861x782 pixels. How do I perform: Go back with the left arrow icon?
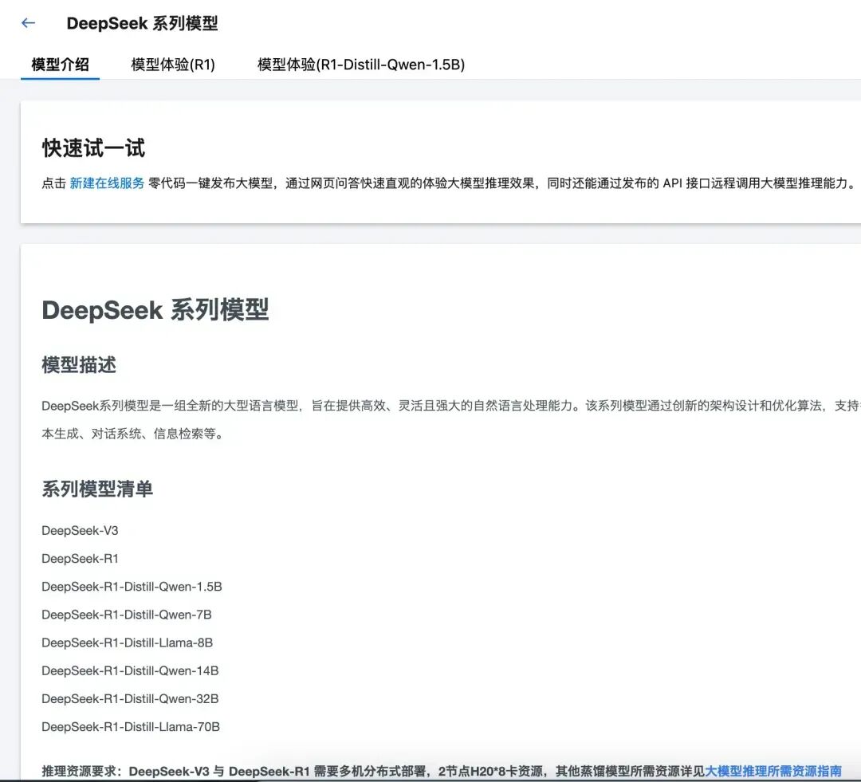(x=28, y=23)
